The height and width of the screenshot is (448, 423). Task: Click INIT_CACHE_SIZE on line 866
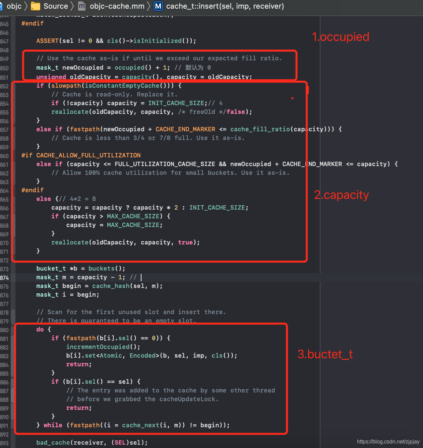pyautogui.click(x=217, y=208)
